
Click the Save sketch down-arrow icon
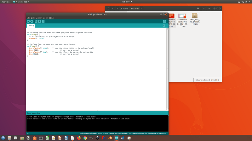coord(43,21)
